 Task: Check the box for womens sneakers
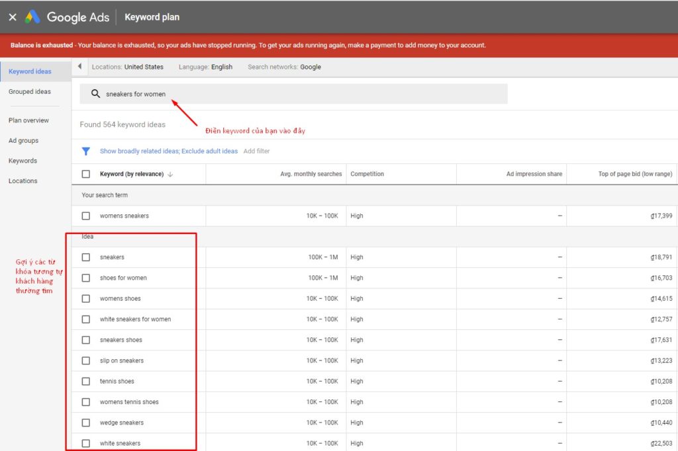pos(86,216)
